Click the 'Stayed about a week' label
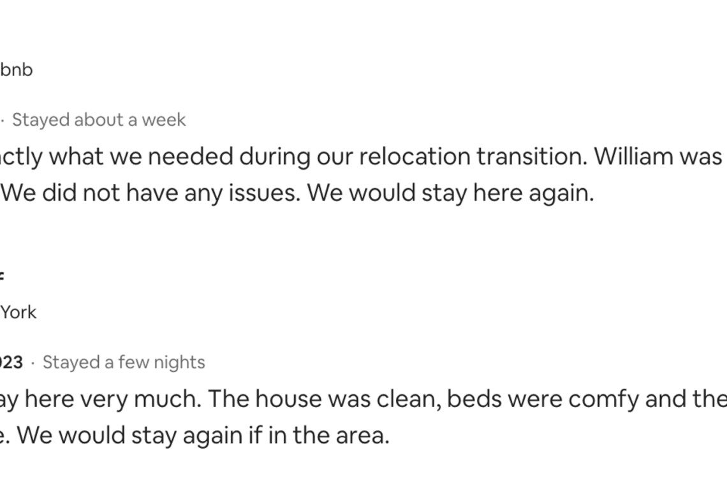The height and width of the screenshot is (485, 727). click(99, 120)
